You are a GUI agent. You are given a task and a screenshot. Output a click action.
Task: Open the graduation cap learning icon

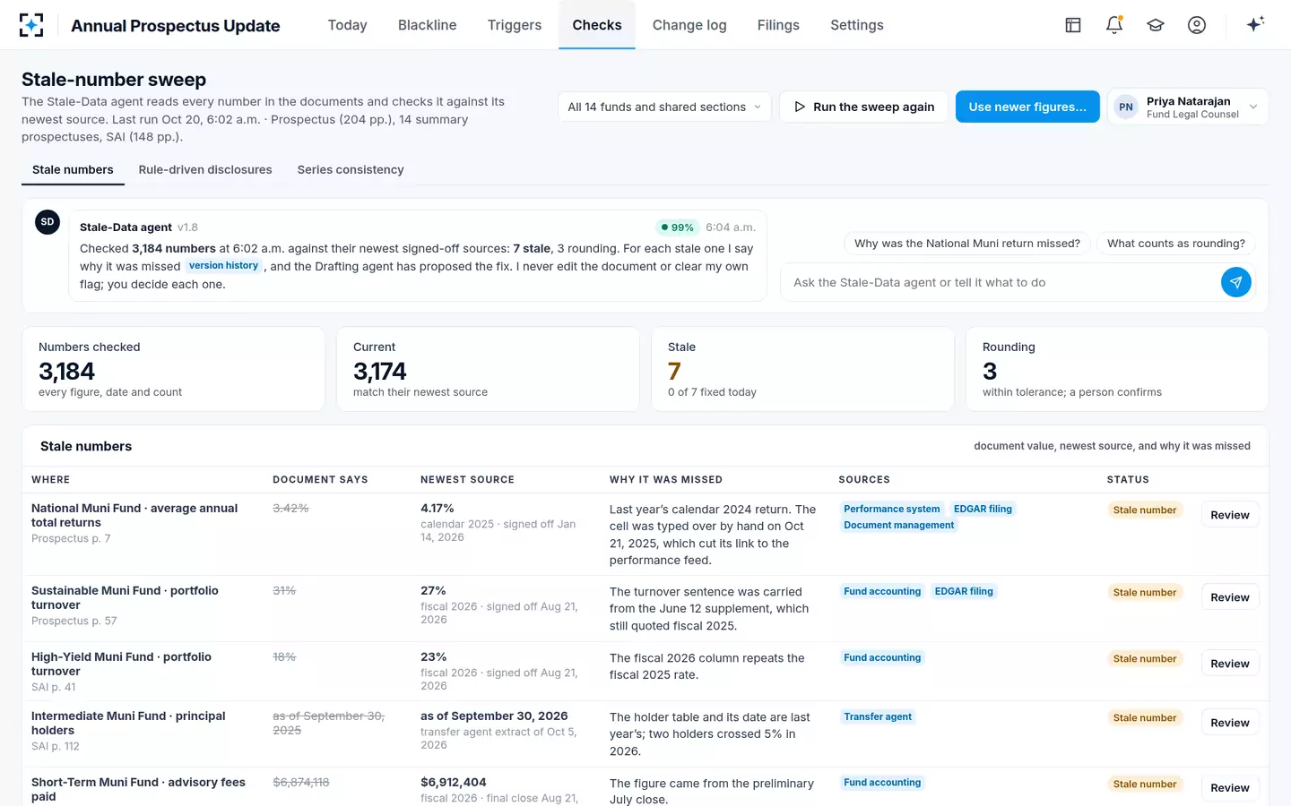click(x=1156, y=25)
